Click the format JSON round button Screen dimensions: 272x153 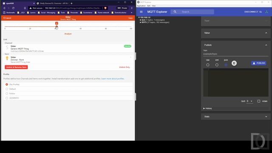tap(234, 63)
